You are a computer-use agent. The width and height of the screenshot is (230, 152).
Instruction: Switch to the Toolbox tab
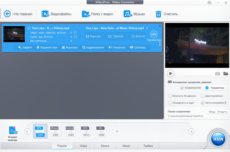click(148, 146)
